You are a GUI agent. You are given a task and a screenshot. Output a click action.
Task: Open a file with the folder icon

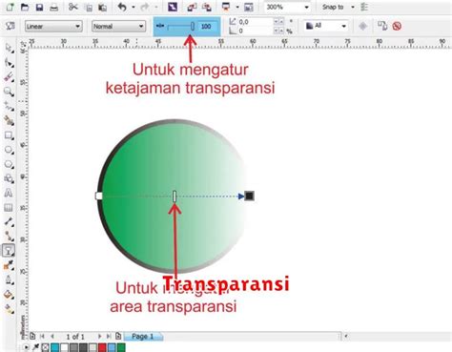[25, 7]
